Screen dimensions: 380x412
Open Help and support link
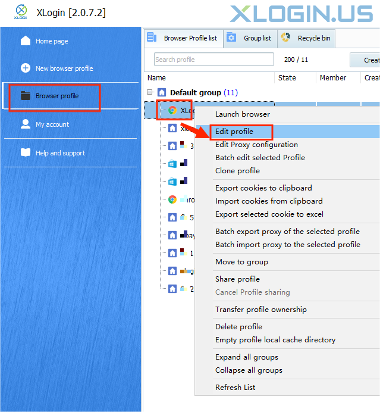(x=60, y=153)
